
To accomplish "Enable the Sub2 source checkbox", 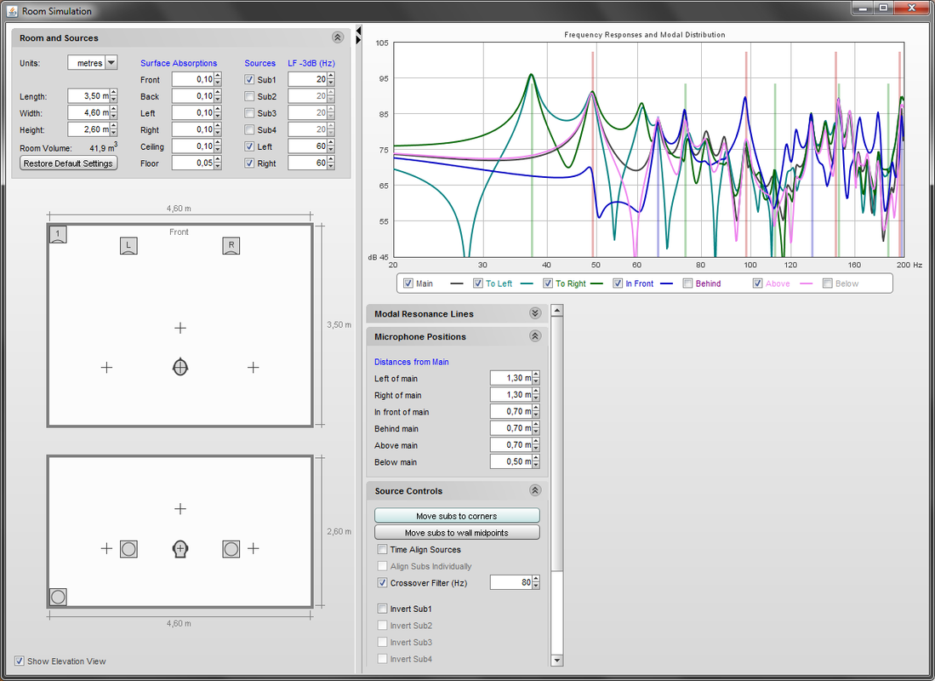I will coord(249,96).
